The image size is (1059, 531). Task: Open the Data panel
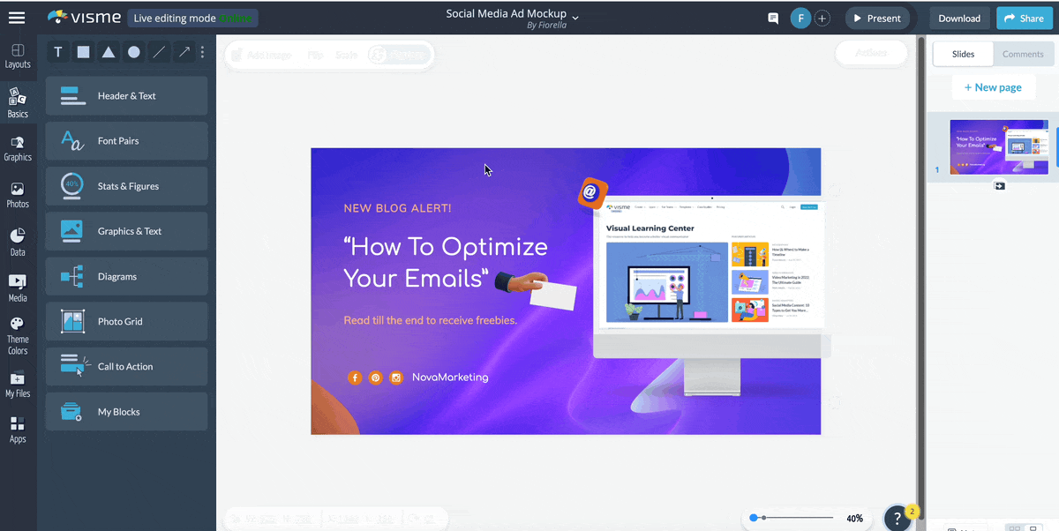18,240
